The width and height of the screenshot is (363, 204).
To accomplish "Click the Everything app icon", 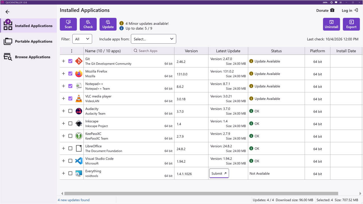I will tap(79, 173).
